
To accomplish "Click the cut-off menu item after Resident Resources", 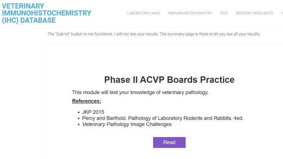I will pyautogui.click(x=281, y=13).
